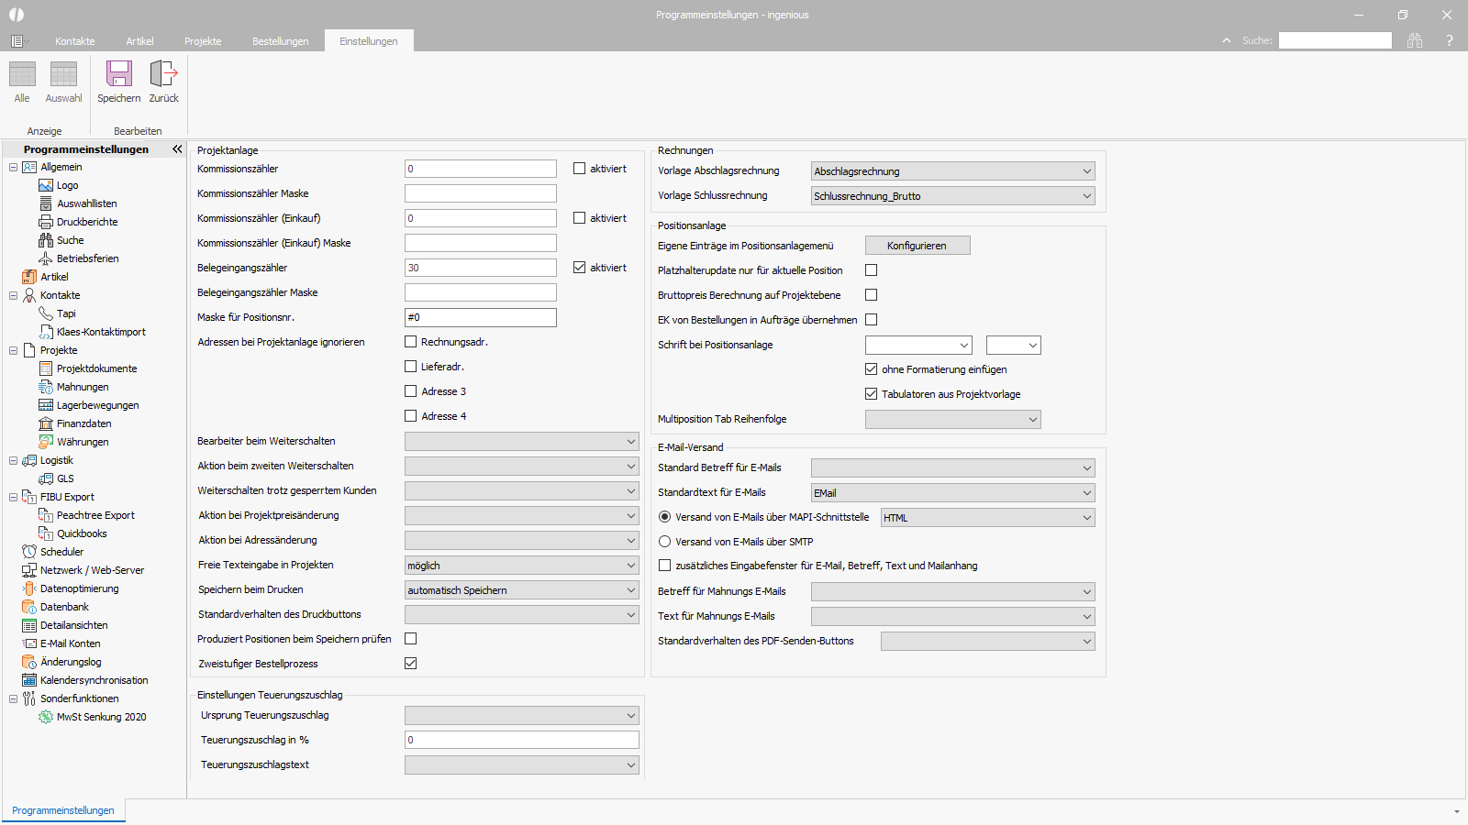The image size is (1468, 825).
Task: Collapse the Programmeinstellungen side panel
Action: [177, 148]
